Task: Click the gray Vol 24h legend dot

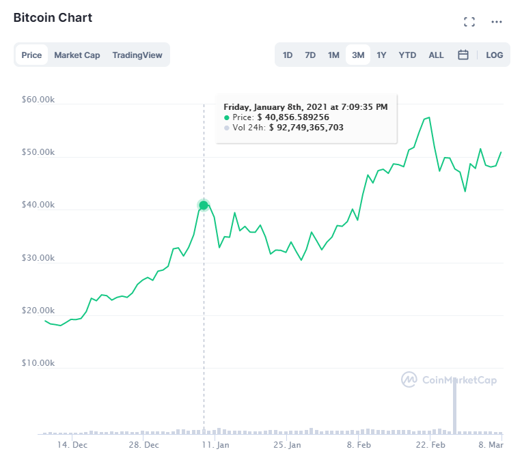Action: (x=227, y=128)
